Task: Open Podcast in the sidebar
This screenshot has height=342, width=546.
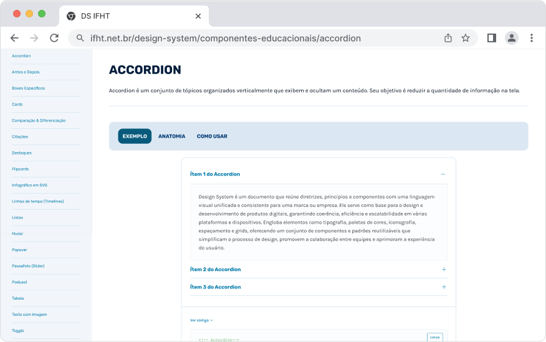Action: pyautogui.click(x=19, y=282)
